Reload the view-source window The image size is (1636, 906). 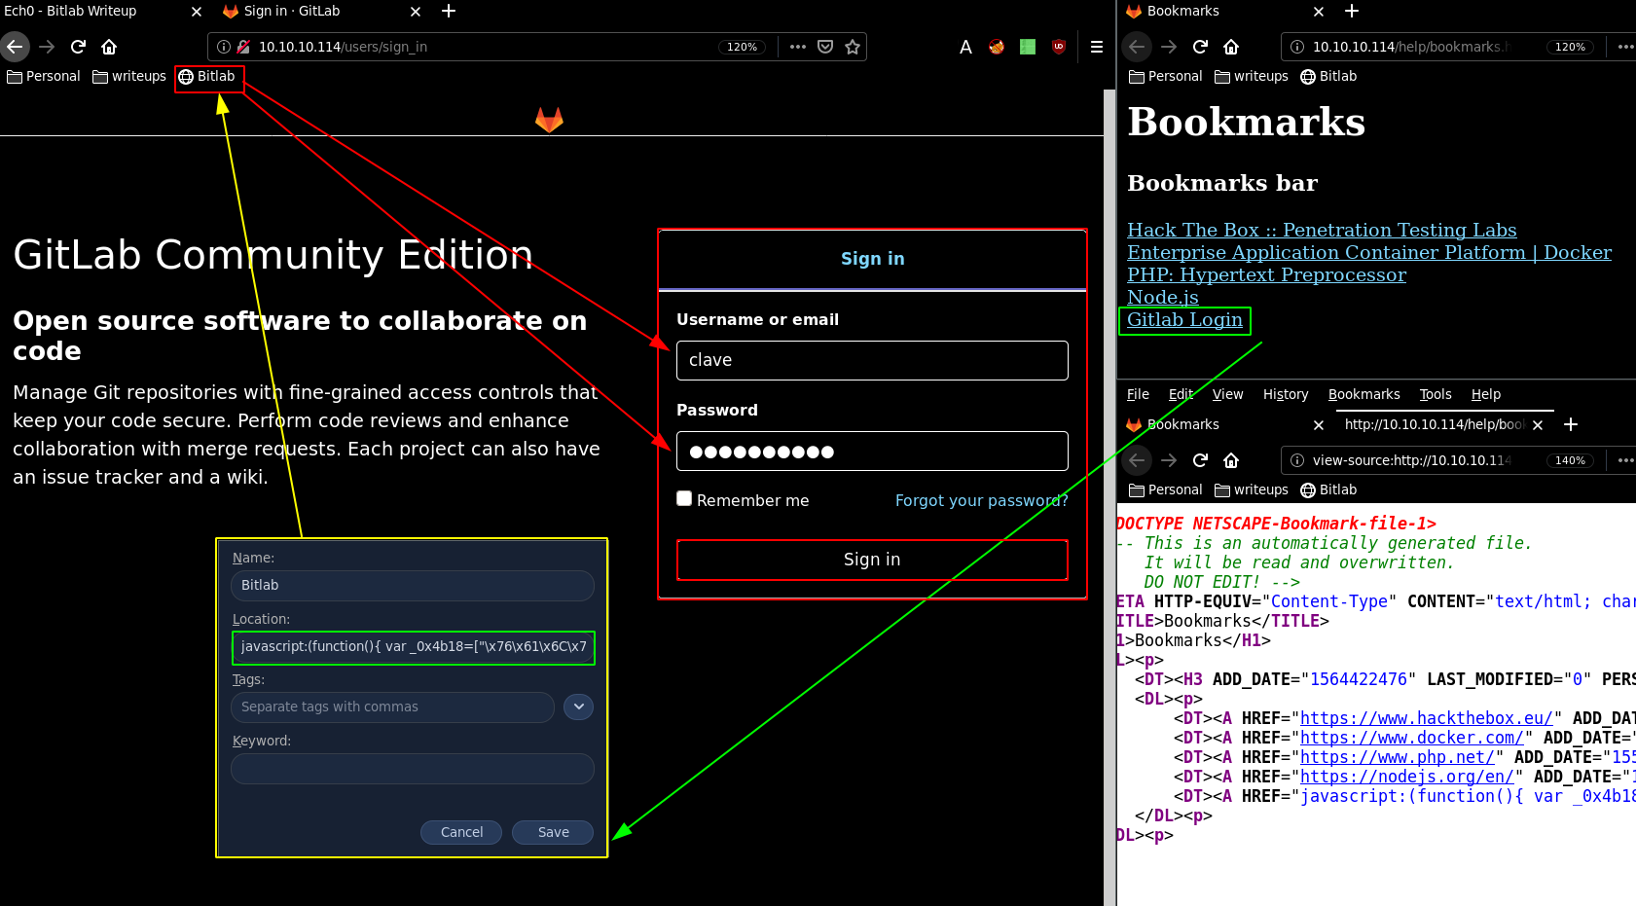click(x=1200, y=460)
